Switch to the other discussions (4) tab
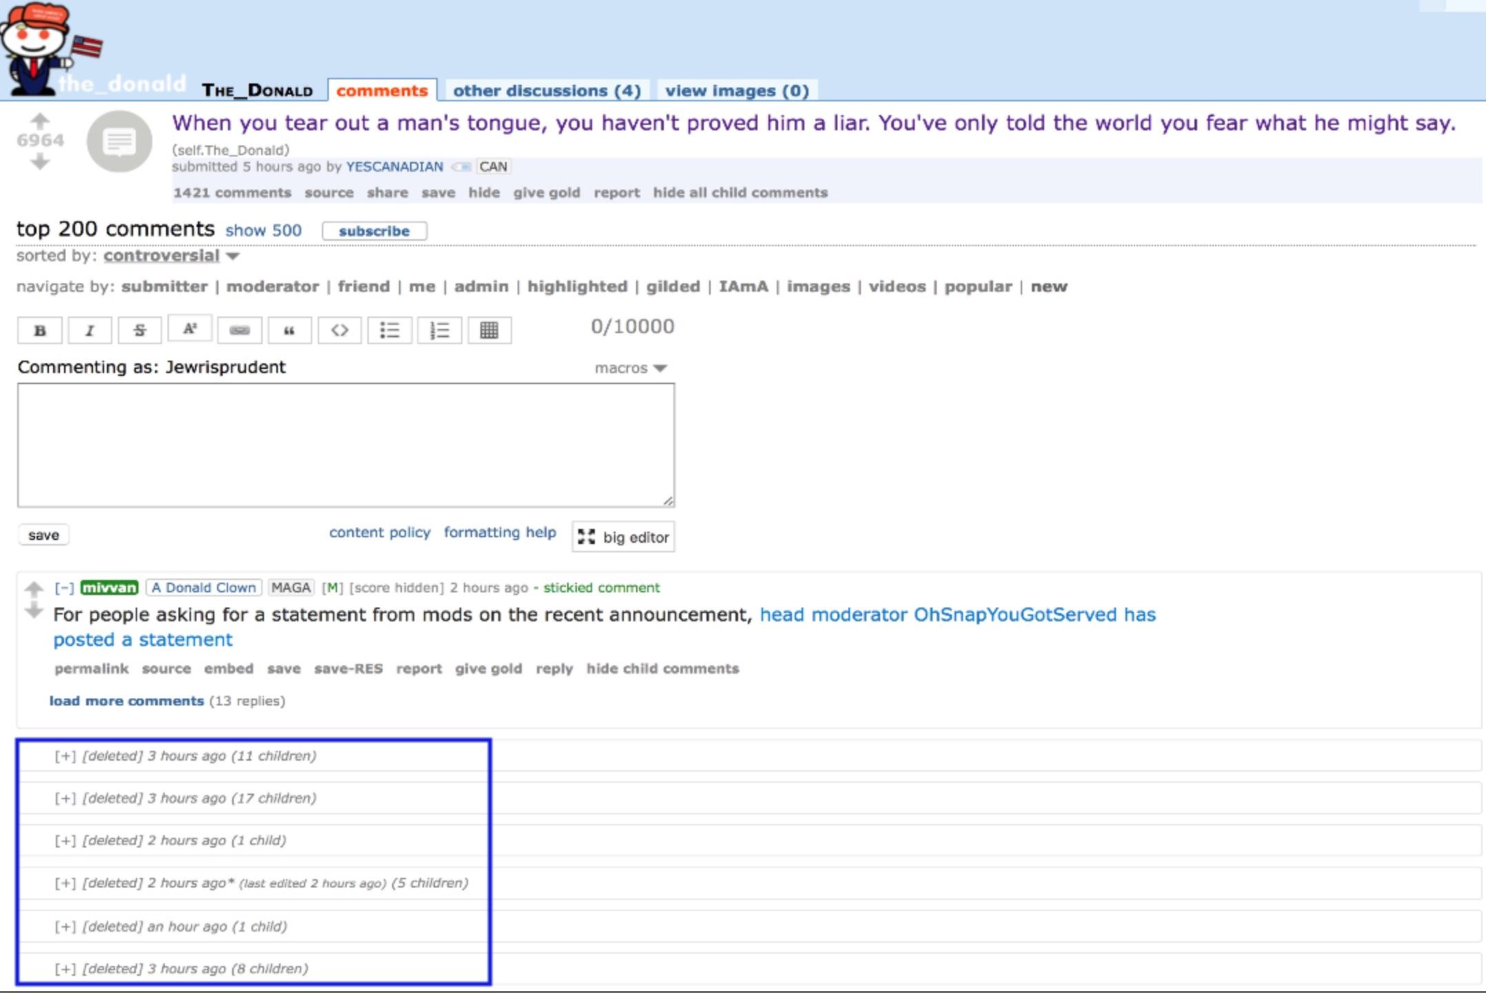 (547, 91)
